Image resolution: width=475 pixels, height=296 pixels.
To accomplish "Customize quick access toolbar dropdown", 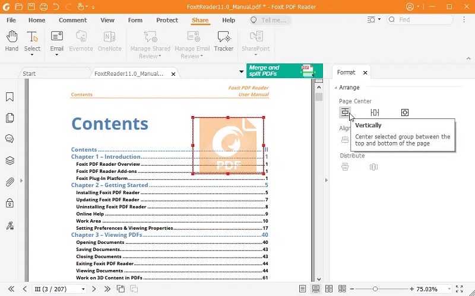I will coord(93,7).
